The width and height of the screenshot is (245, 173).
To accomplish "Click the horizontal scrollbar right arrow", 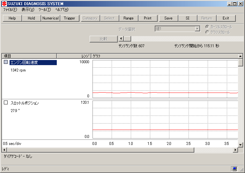I will (236, 150).
